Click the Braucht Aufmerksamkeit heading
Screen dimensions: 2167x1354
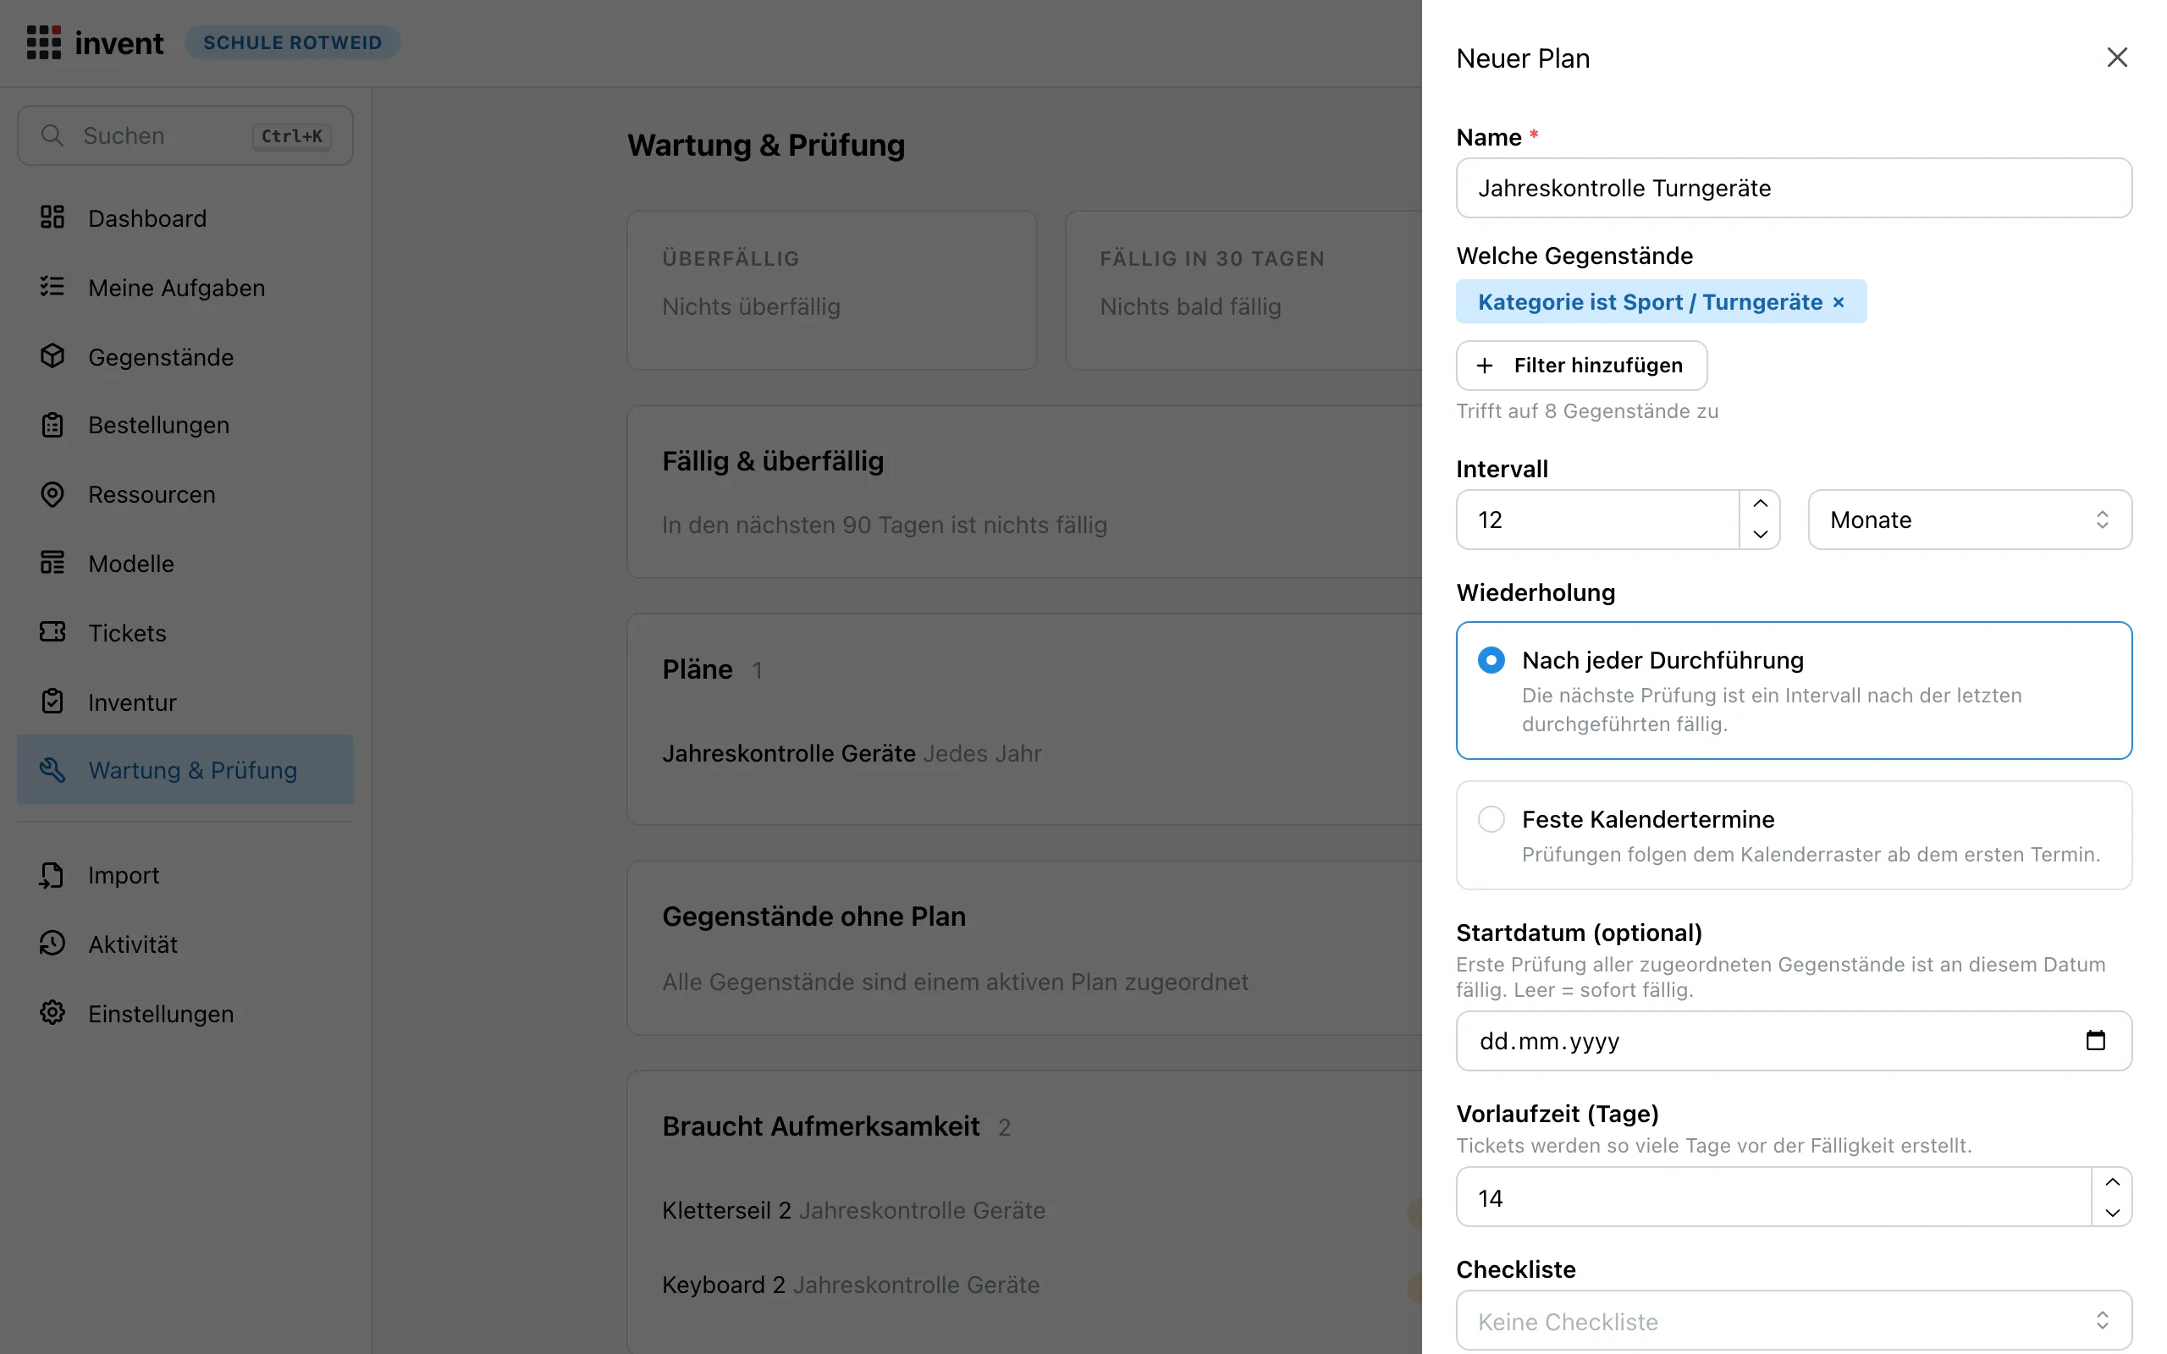click(821, 1126)
